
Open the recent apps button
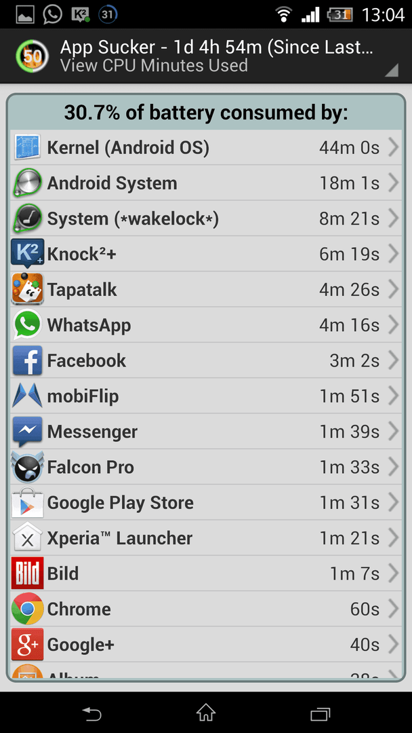coord(320,713)
